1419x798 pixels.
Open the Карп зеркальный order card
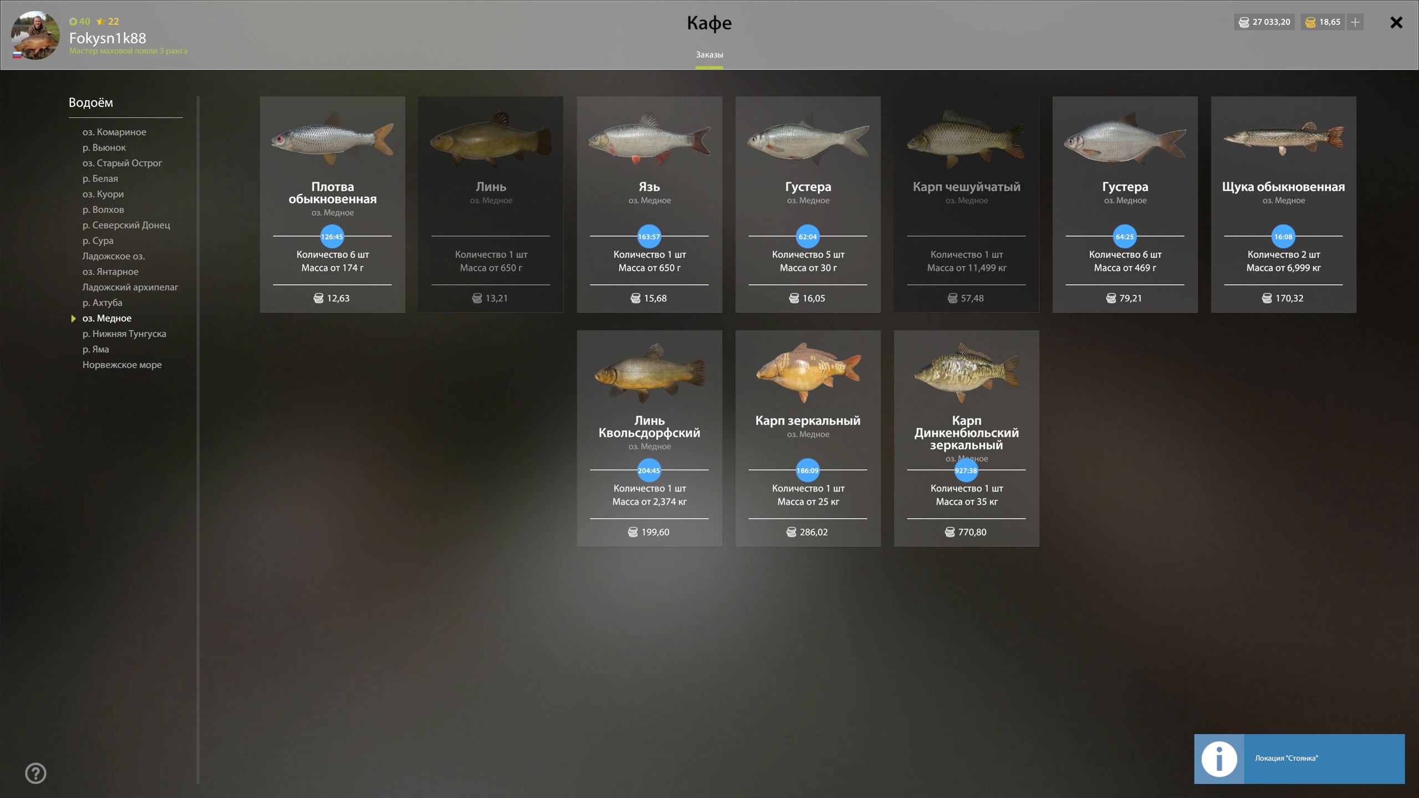click(808, 438)
